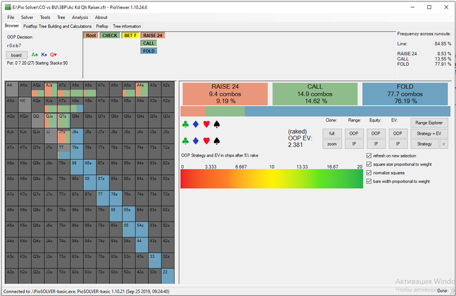The image size is (456, 296).
Task: Select the BET 7 node in tree path
Action: pos(130,35)
